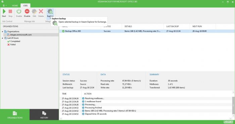
Task: Stop the running job
Action: [10, 13]
